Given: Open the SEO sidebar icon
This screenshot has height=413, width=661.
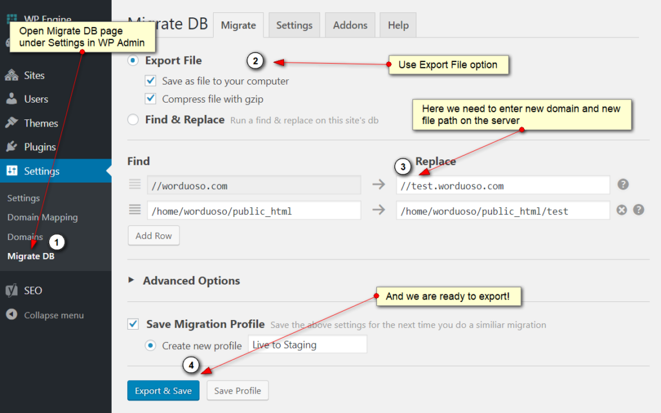Looking at the screenshot, I should (x=10, y=290).
